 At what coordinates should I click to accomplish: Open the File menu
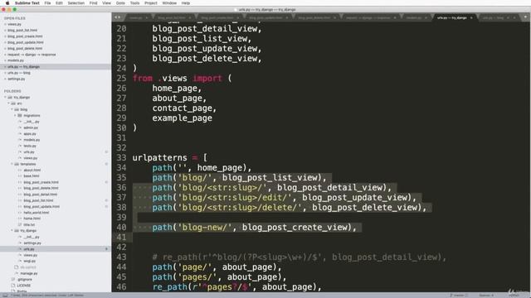pyautogui.click(x=48, y=3)
